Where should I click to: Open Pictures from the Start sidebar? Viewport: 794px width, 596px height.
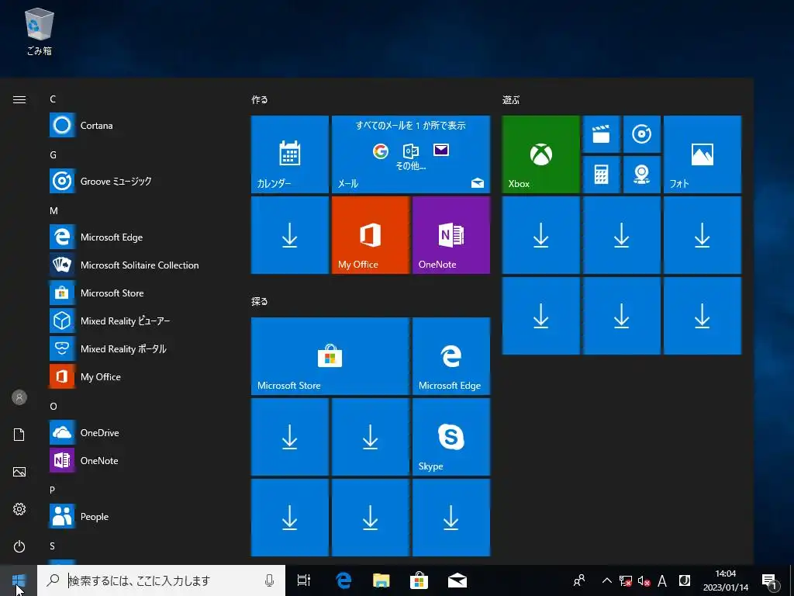tap(19, 472)
